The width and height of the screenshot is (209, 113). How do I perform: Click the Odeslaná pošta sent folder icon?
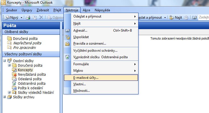[14, 79]
